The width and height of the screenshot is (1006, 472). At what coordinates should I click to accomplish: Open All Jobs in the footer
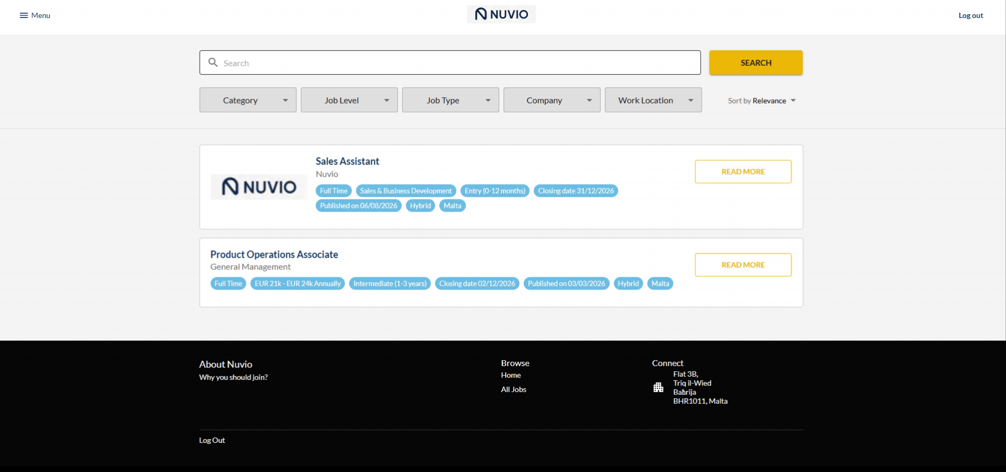(x=514, y=389)
